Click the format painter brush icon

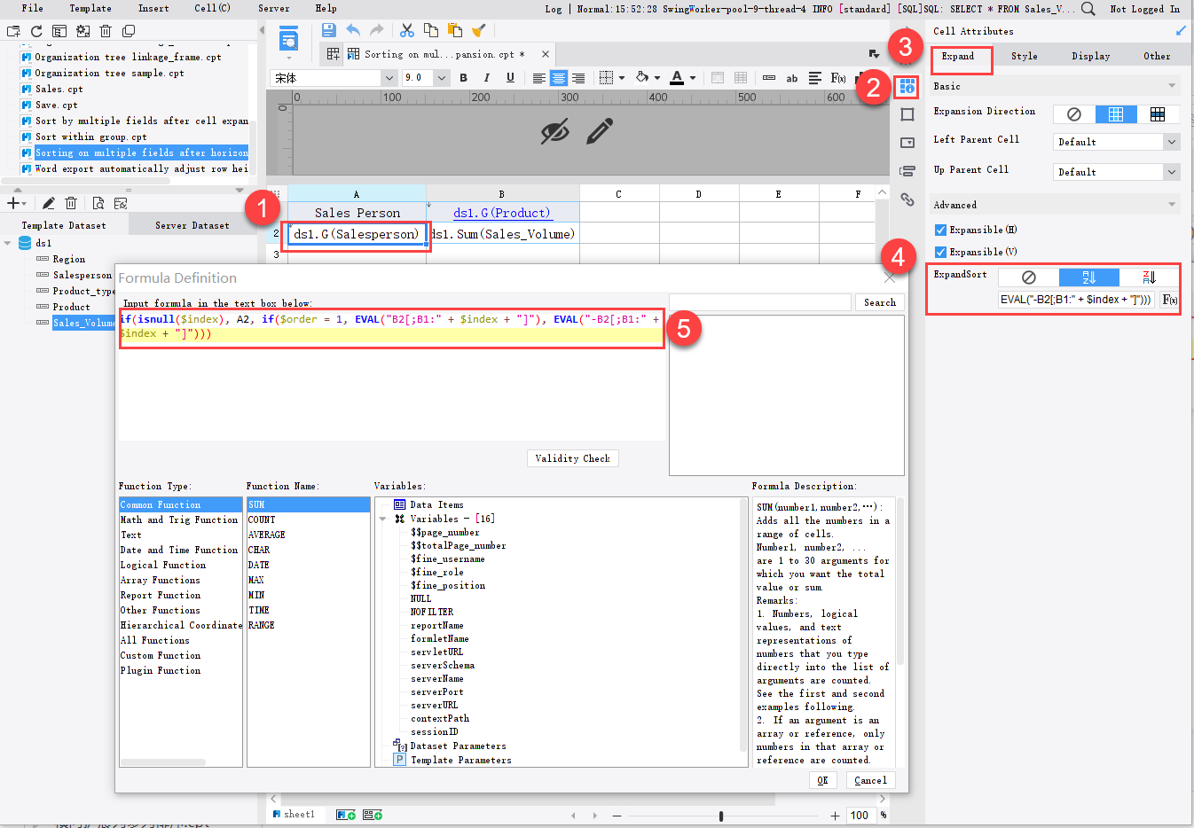coord(478,30)
